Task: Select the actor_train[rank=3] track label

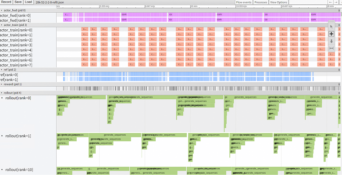Action: coord(16,45)
